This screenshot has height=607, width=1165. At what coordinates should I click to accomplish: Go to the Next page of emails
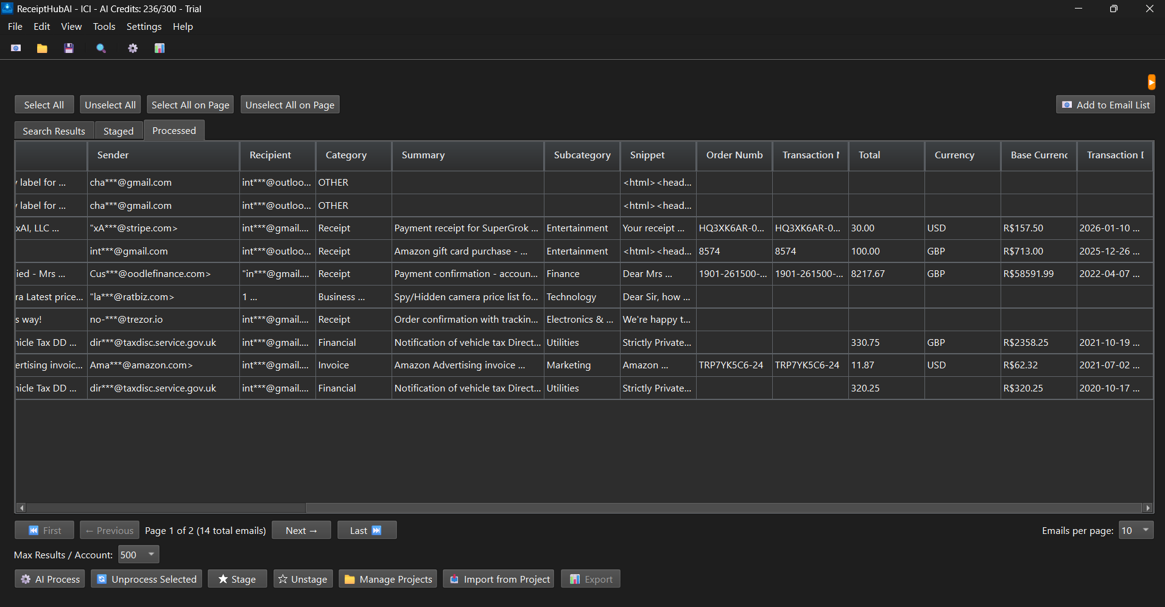click(x=301, y=530)
